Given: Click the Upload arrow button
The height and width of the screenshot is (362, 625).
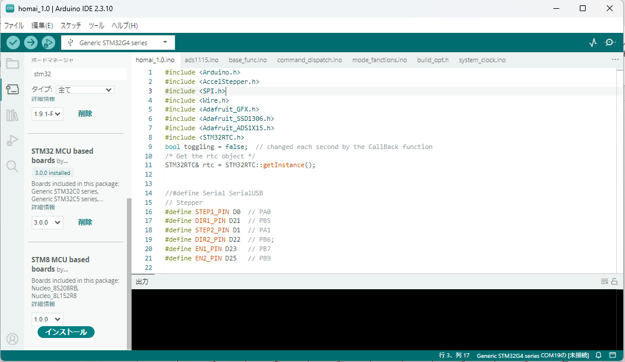Looking at the screenshot, I should pyautogui.click(x=31, y=43).
